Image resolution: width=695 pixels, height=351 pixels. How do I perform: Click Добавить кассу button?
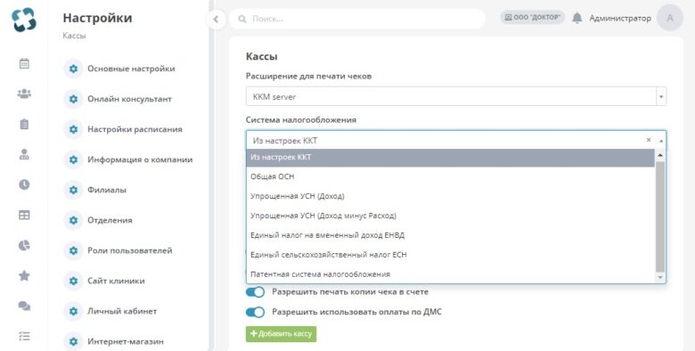pyautogui.click(x=281, y=334)
